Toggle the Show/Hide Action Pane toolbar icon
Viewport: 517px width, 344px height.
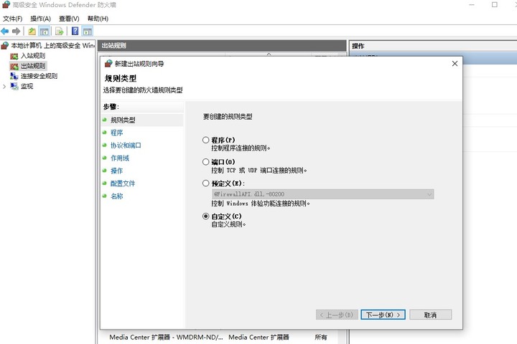coord(88,32)
